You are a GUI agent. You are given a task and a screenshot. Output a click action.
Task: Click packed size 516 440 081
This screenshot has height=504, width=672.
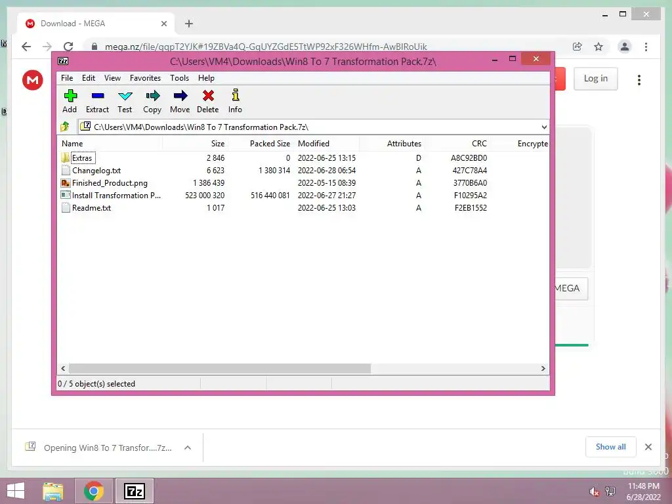(x=270, y=196)
